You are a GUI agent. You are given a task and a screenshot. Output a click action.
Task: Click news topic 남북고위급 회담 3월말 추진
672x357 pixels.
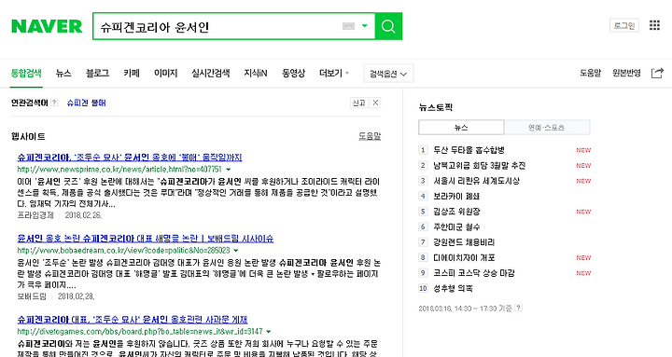click(x=479, y=166)
